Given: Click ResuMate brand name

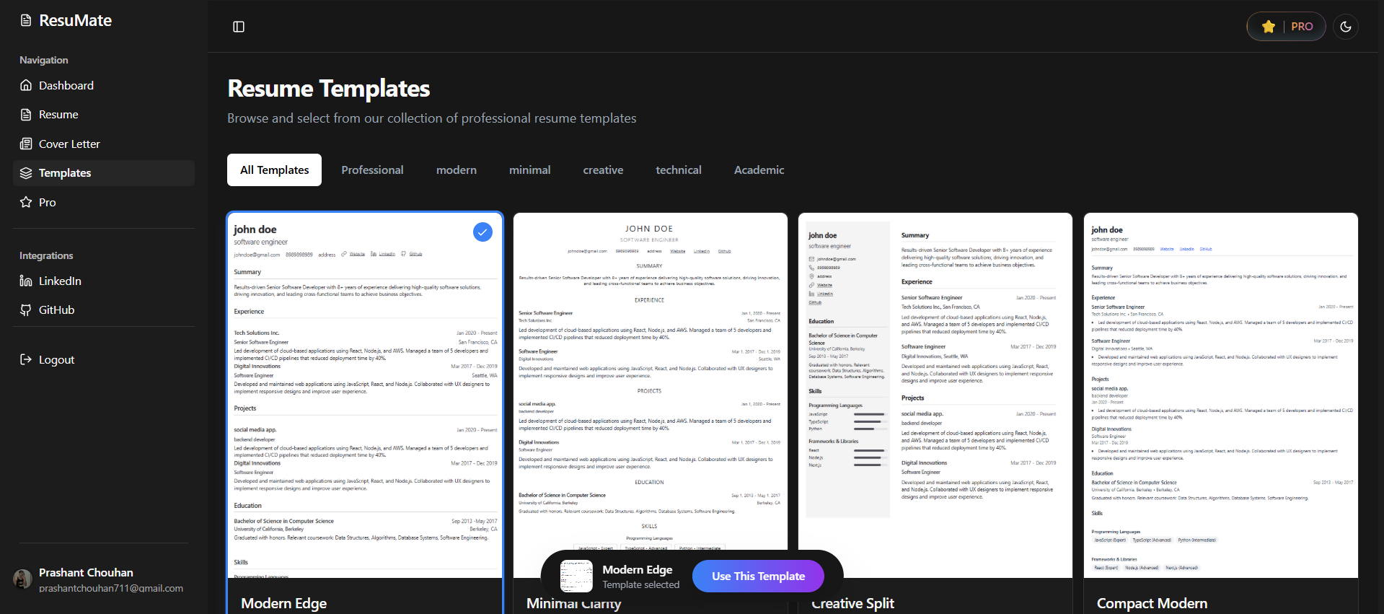Looking at the screenshot, I should click(76, 20).
